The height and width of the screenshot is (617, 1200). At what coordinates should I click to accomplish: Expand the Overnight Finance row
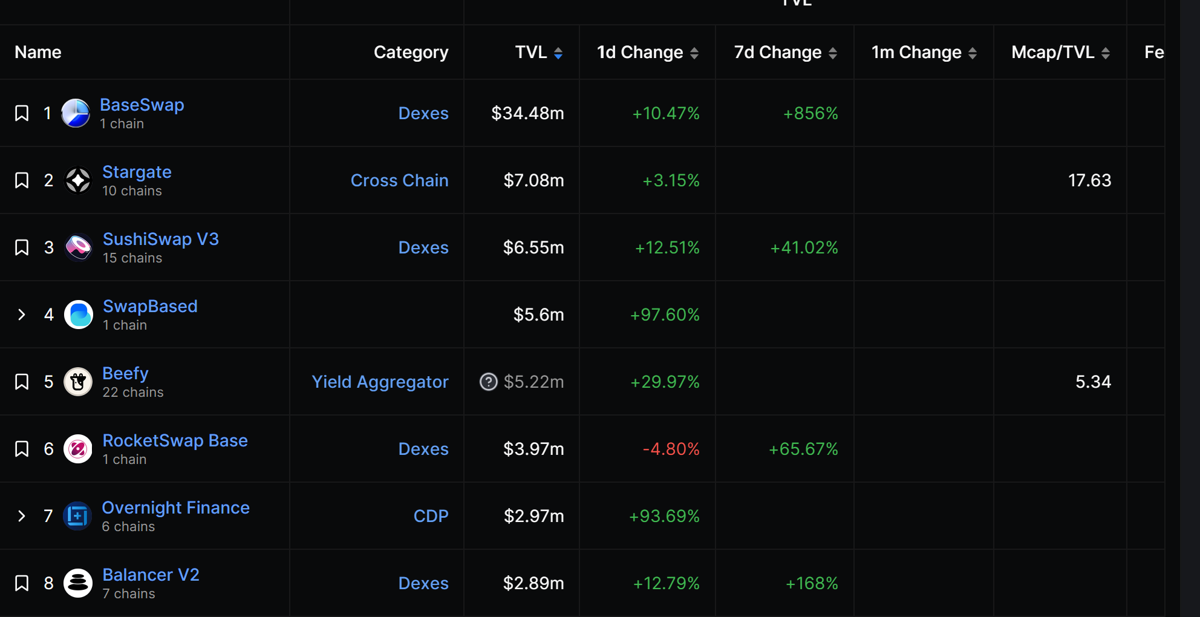coord(22,516)
